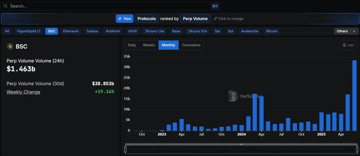
Task: Select the Sui chain filter
Action: click(x=231, y=31)
